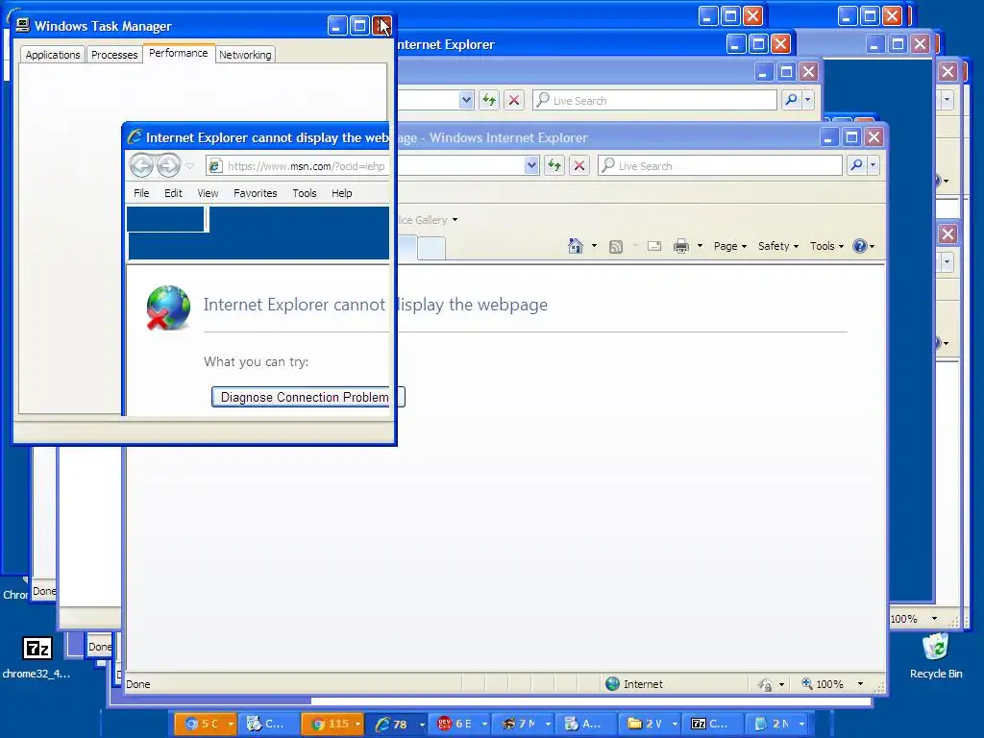Open search provider dropdown in the rear IE window
The height and width of the screenshot is (738, 984).
click(807, 100)
